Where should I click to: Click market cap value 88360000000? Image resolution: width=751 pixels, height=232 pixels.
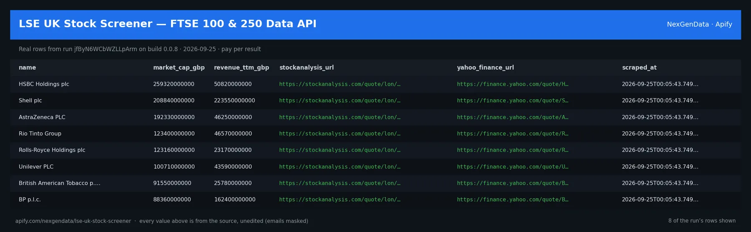tap(172, 199)
